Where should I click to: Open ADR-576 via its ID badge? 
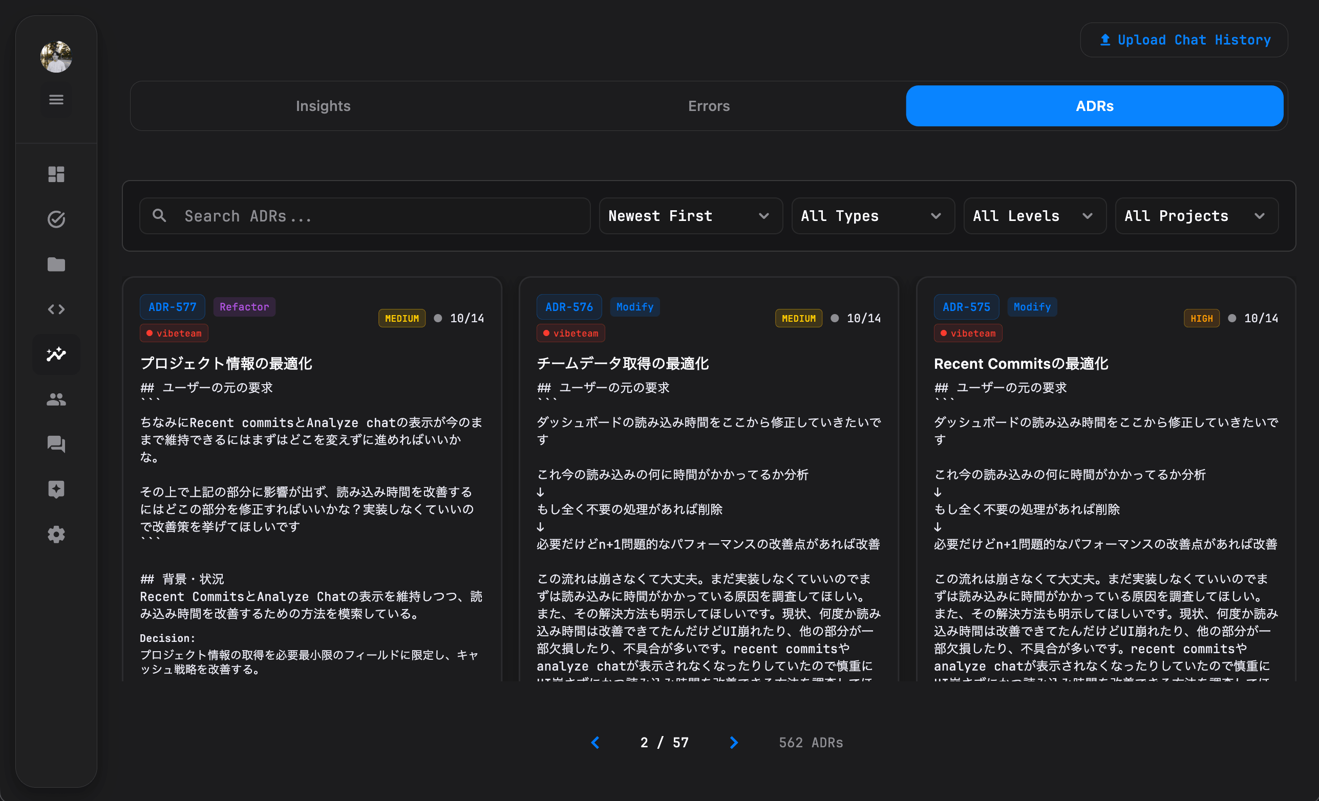[x=569, y=306]
